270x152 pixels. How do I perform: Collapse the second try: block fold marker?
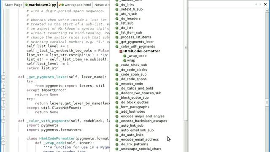coord(3,99)
